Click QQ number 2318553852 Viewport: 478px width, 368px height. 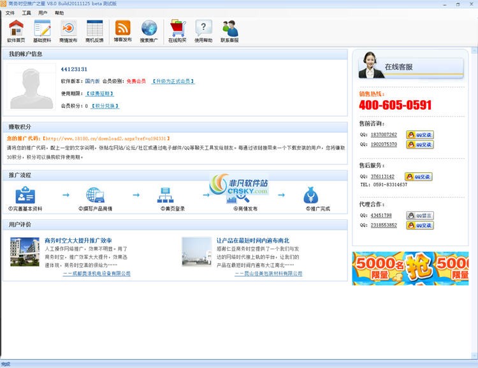[384, 225]
